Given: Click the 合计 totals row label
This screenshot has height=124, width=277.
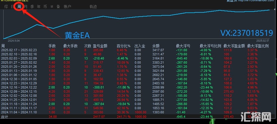Looking at the screenshot, I should tap(5, 117).
